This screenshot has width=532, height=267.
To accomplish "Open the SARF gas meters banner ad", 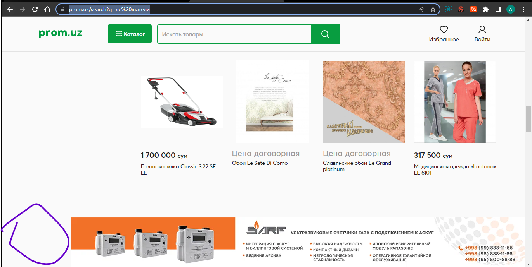I will tap(298, 242).
